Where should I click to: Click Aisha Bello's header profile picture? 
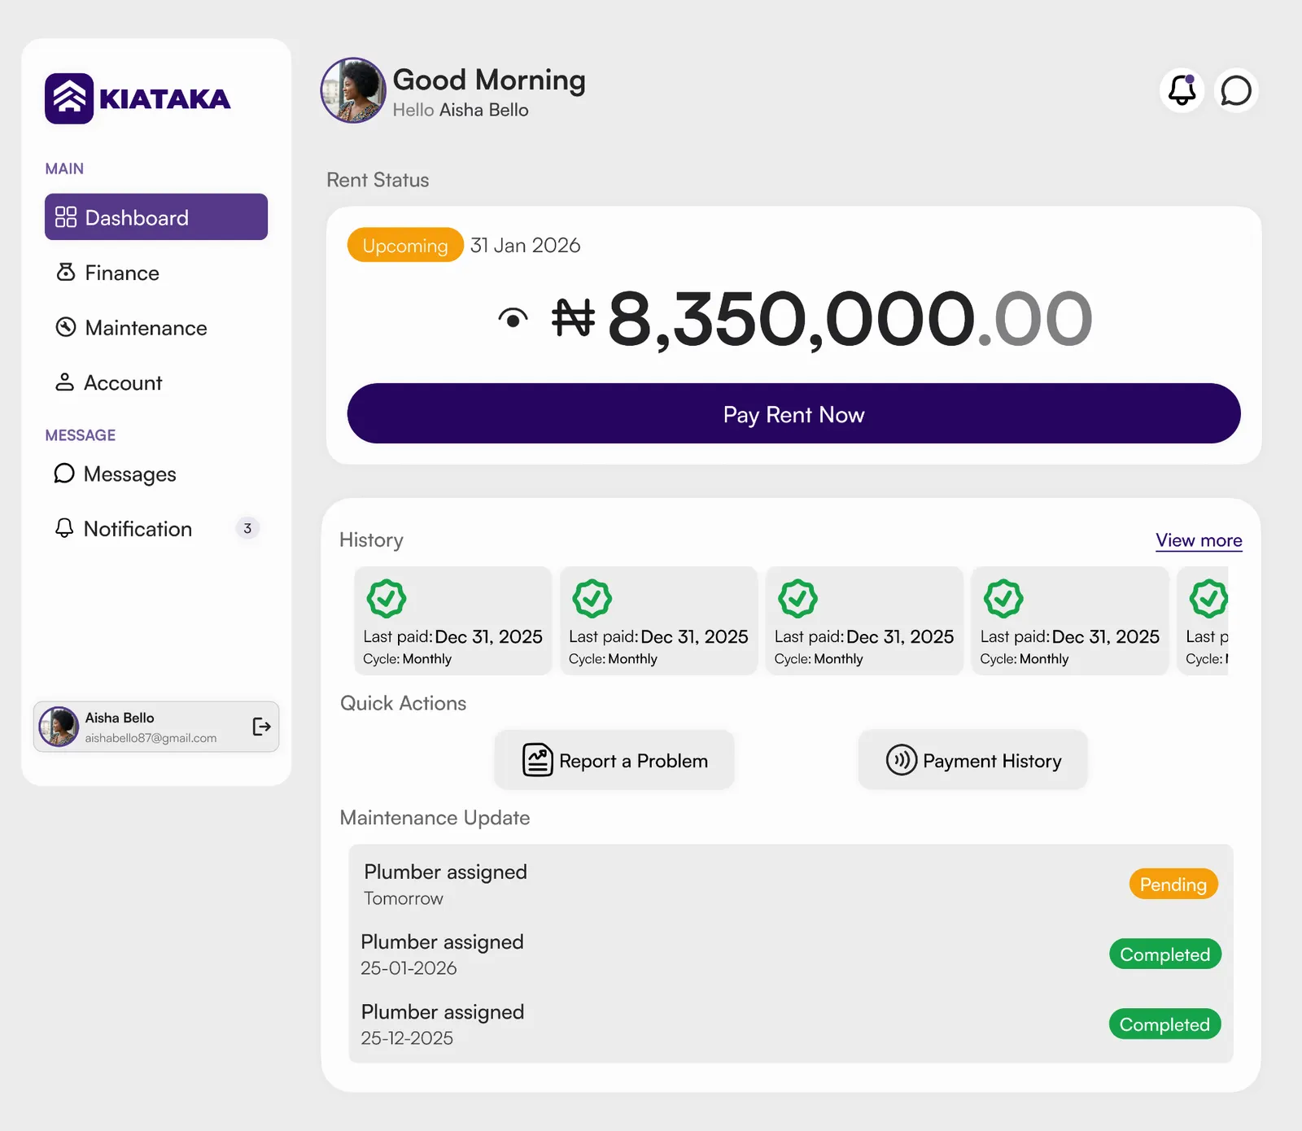(x=353, y=90)
